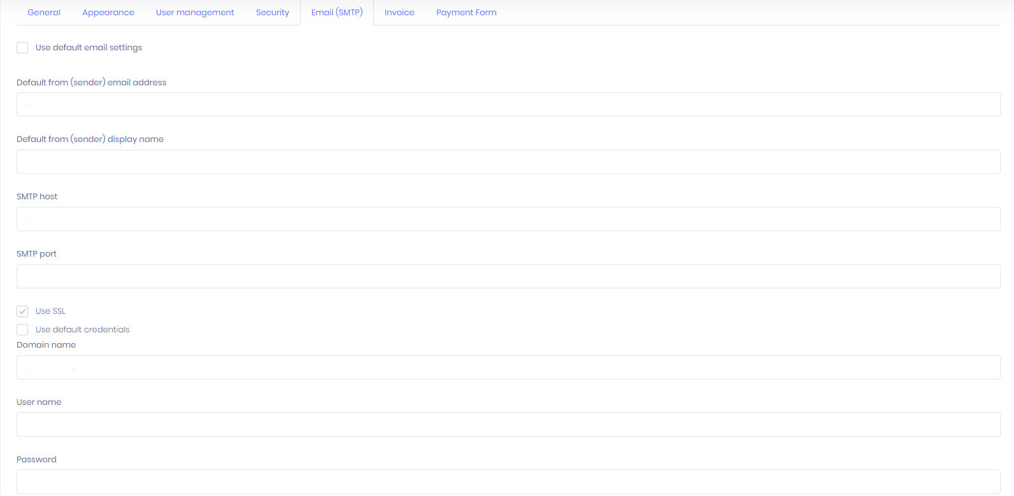Viewport: 1014px width, 496px height.
Task: Open the General settings tab
Action: tap(44, 12)
